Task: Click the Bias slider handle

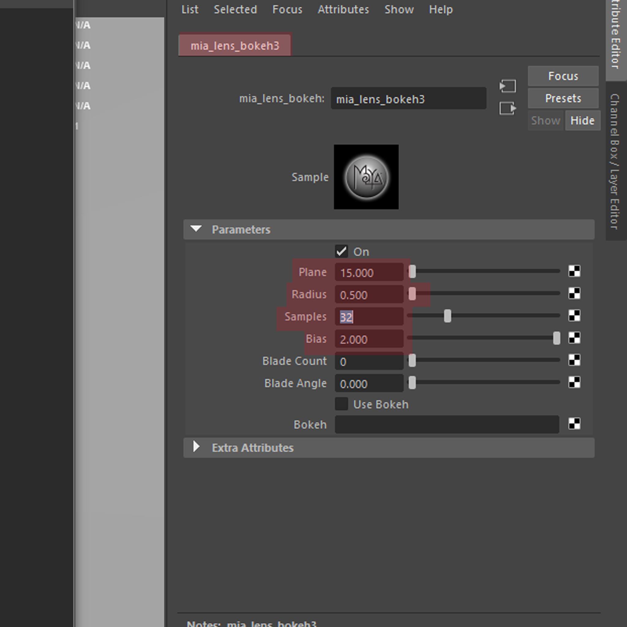Action: click(x=556, y=338)
